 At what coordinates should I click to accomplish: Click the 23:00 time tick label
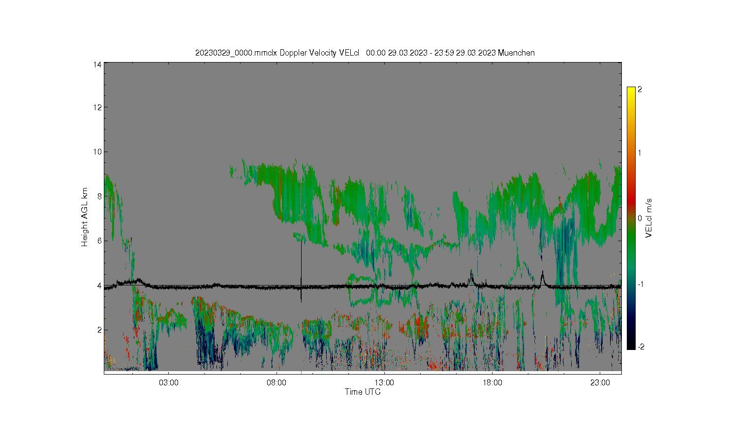[600, 382]
